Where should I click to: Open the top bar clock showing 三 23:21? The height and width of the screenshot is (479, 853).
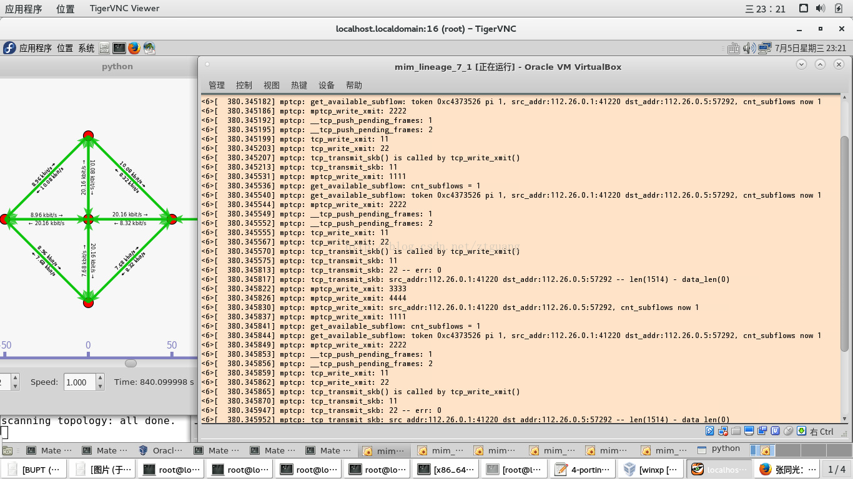pyautogui.click(x=766, y=9)
